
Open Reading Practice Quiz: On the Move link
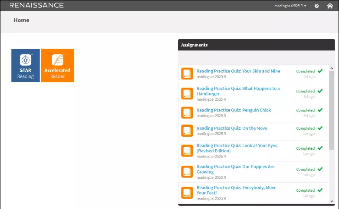[232, 128]
